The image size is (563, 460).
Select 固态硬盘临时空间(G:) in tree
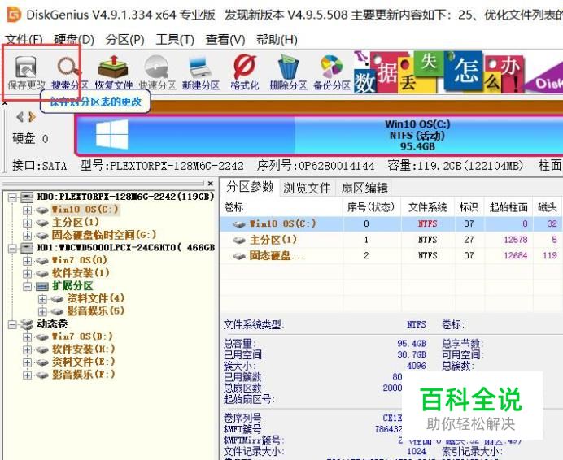tap(104, 235)
